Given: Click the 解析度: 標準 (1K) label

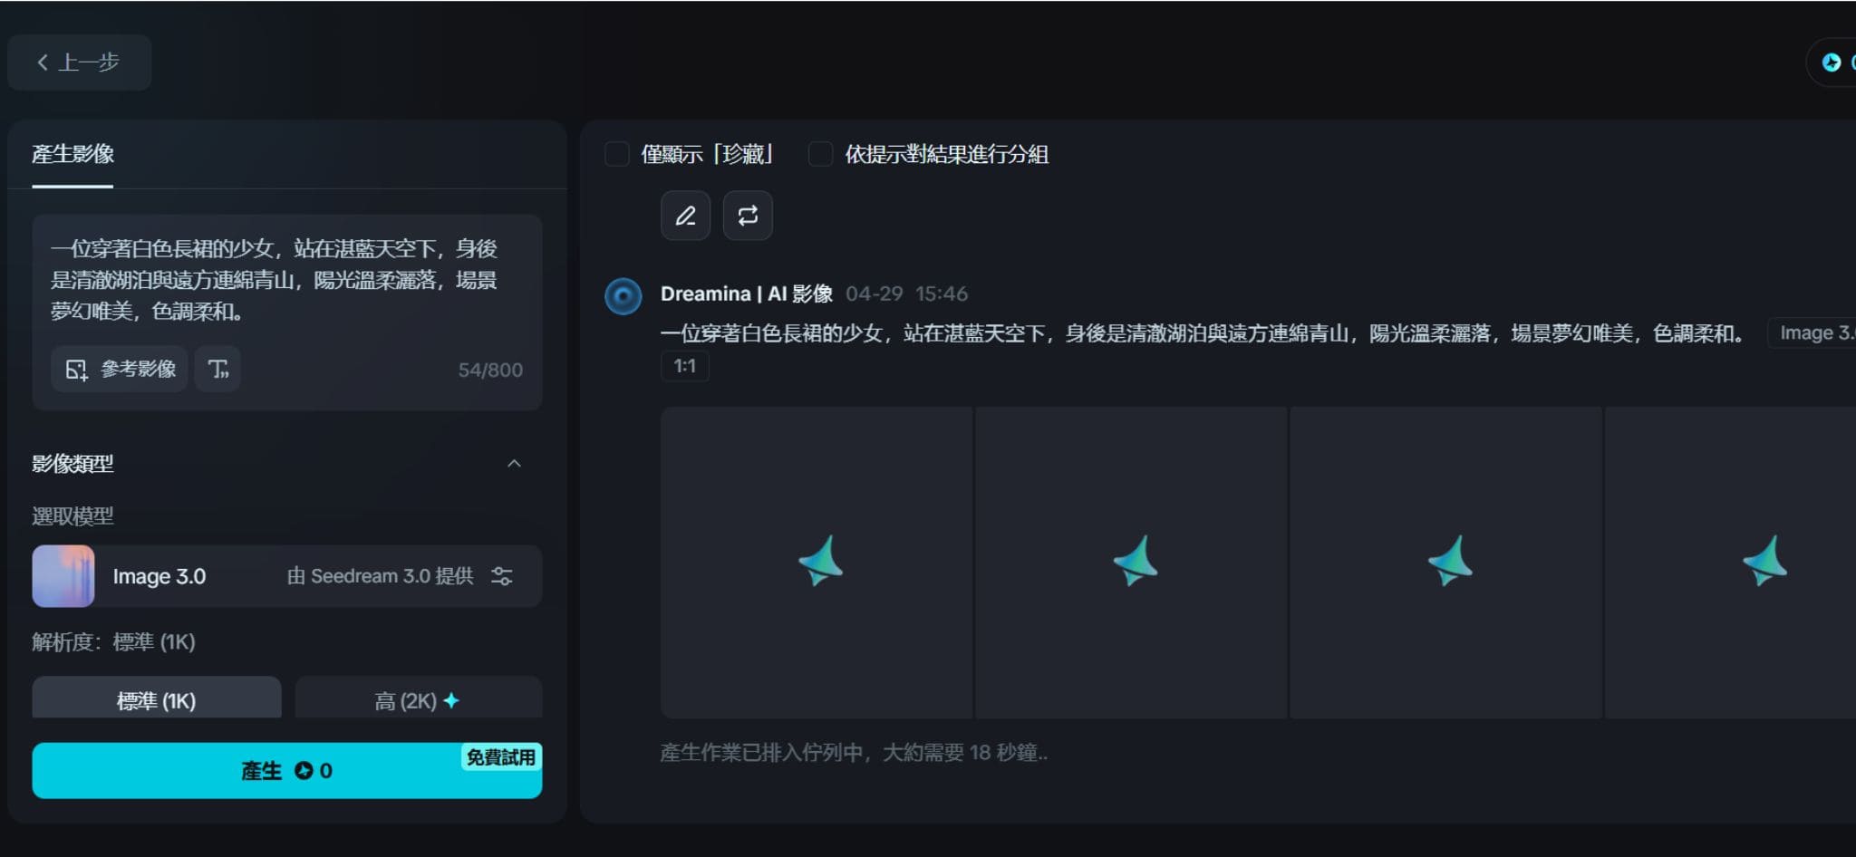Looking at the screenshot, I should (x=113, y=642).
